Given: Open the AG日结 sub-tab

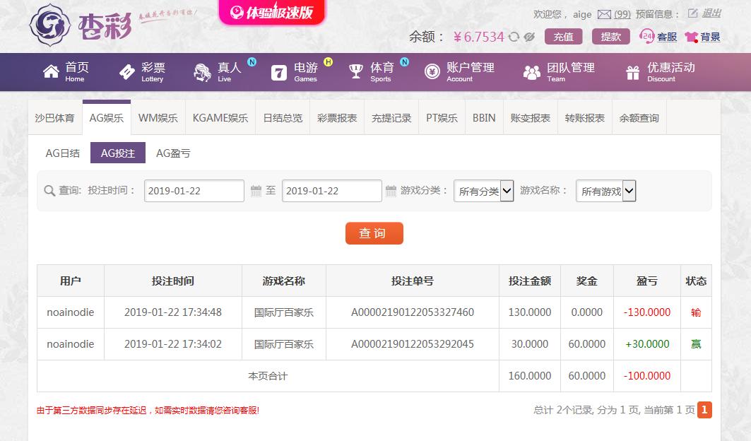Looking at the screenshot, I should click(63, 153).
